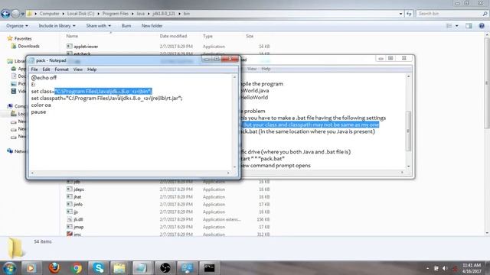Open Help menu in pack Notepad
Viewport: 490px width, 275px height.
tap(92, 70)
